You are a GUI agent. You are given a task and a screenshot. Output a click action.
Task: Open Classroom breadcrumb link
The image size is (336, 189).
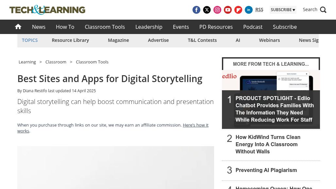coord(56,62)
